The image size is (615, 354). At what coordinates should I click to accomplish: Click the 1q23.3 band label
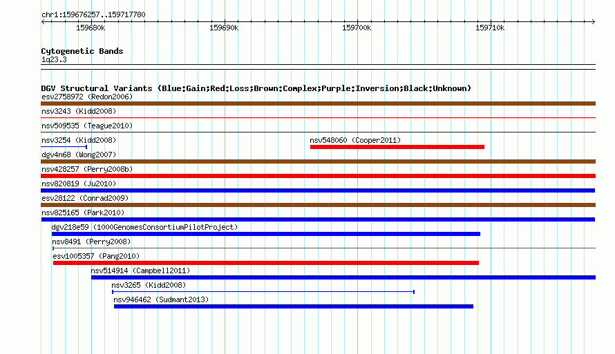pyautogui.click(x=54, y=59)
